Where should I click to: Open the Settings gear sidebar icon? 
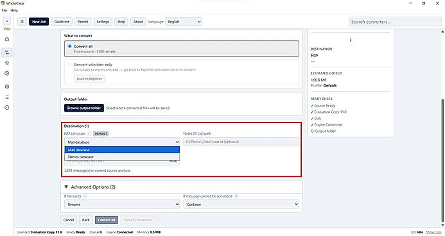(x=7, y=87)
